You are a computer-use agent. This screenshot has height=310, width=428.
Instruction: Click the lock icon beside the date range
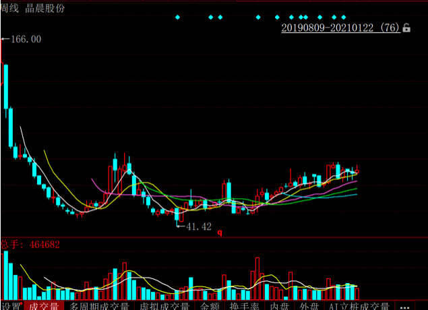click(406, 28)
